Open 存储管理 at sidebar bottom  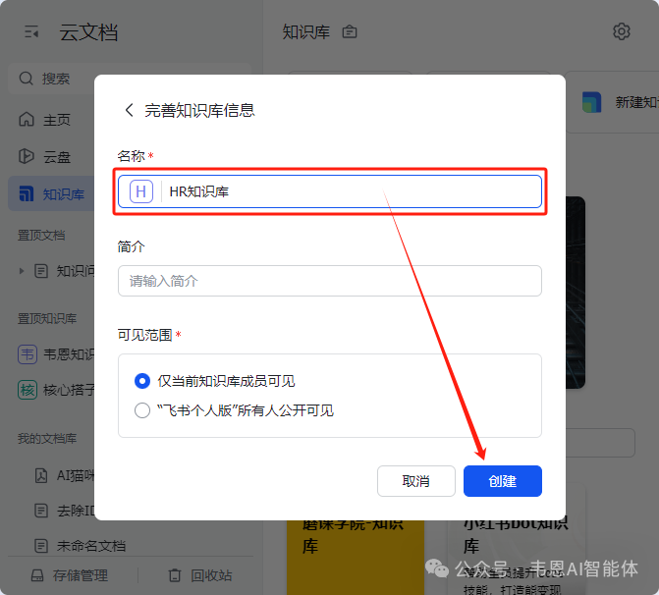click(70, 575)
